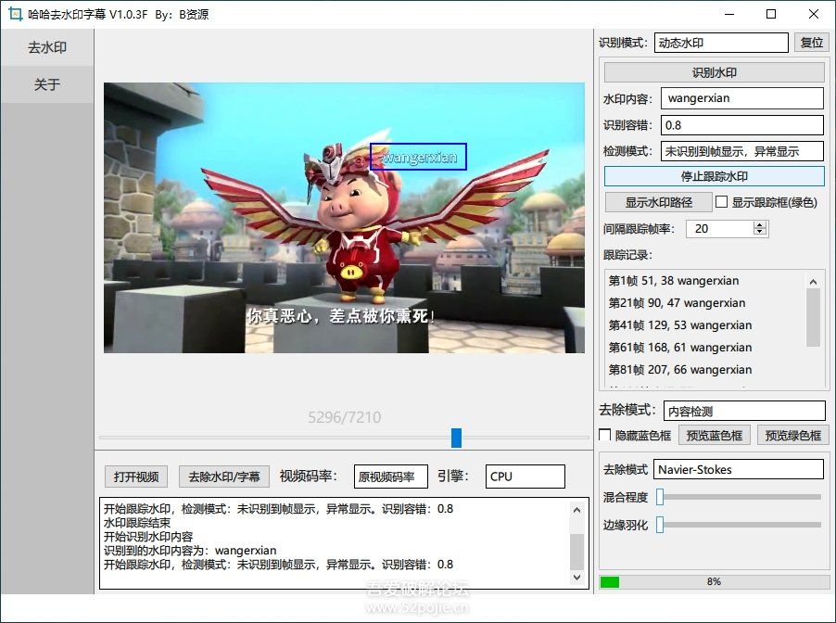Select the 去水印 sidebar tab
Image resolution: width=836 pixels, height=623 pixels.
click(x=45, y=47)
